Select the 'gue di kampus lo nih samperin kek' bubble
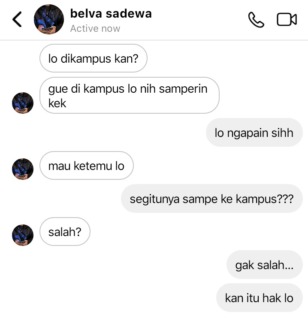The image size is (308, 315). point(130,95)
